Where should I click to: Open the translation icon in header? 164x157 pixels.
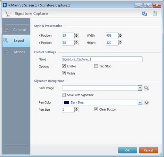(x=144, y=13)
